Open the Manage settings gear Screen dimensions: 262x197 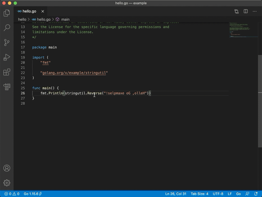tap(7, 183)
